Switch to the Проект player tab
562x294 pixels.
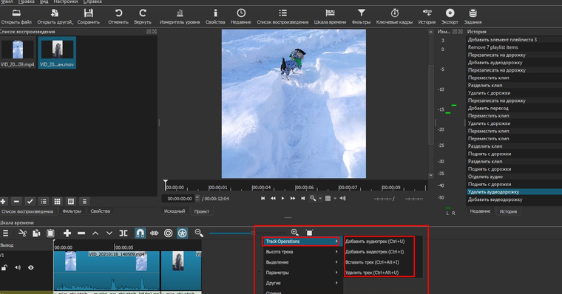pyautogui.click(x=201, y=211)
